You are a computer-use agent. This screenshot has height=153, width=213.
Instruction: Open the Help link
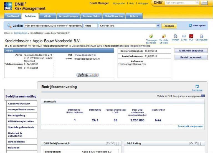coord(132,3)
